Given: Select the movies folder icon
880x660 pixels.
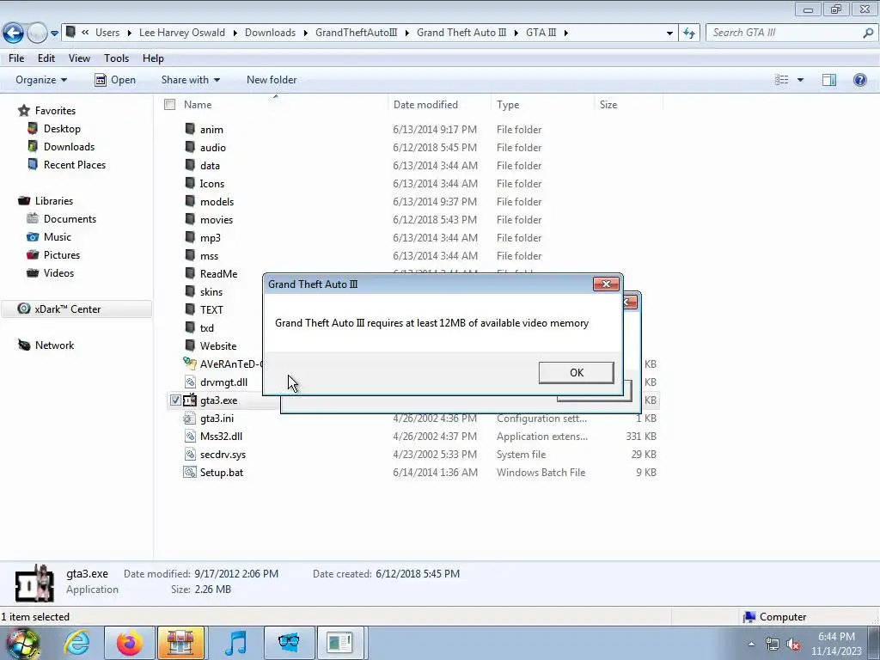Looking at the screenshot, I should point(190,219).
